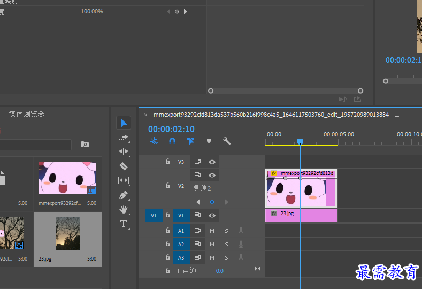Toggle lock on V2 track
Viewport: 422px width, 289px height.
167,185
